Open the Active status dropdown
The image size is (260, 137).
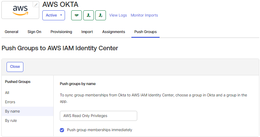(54, 15)
